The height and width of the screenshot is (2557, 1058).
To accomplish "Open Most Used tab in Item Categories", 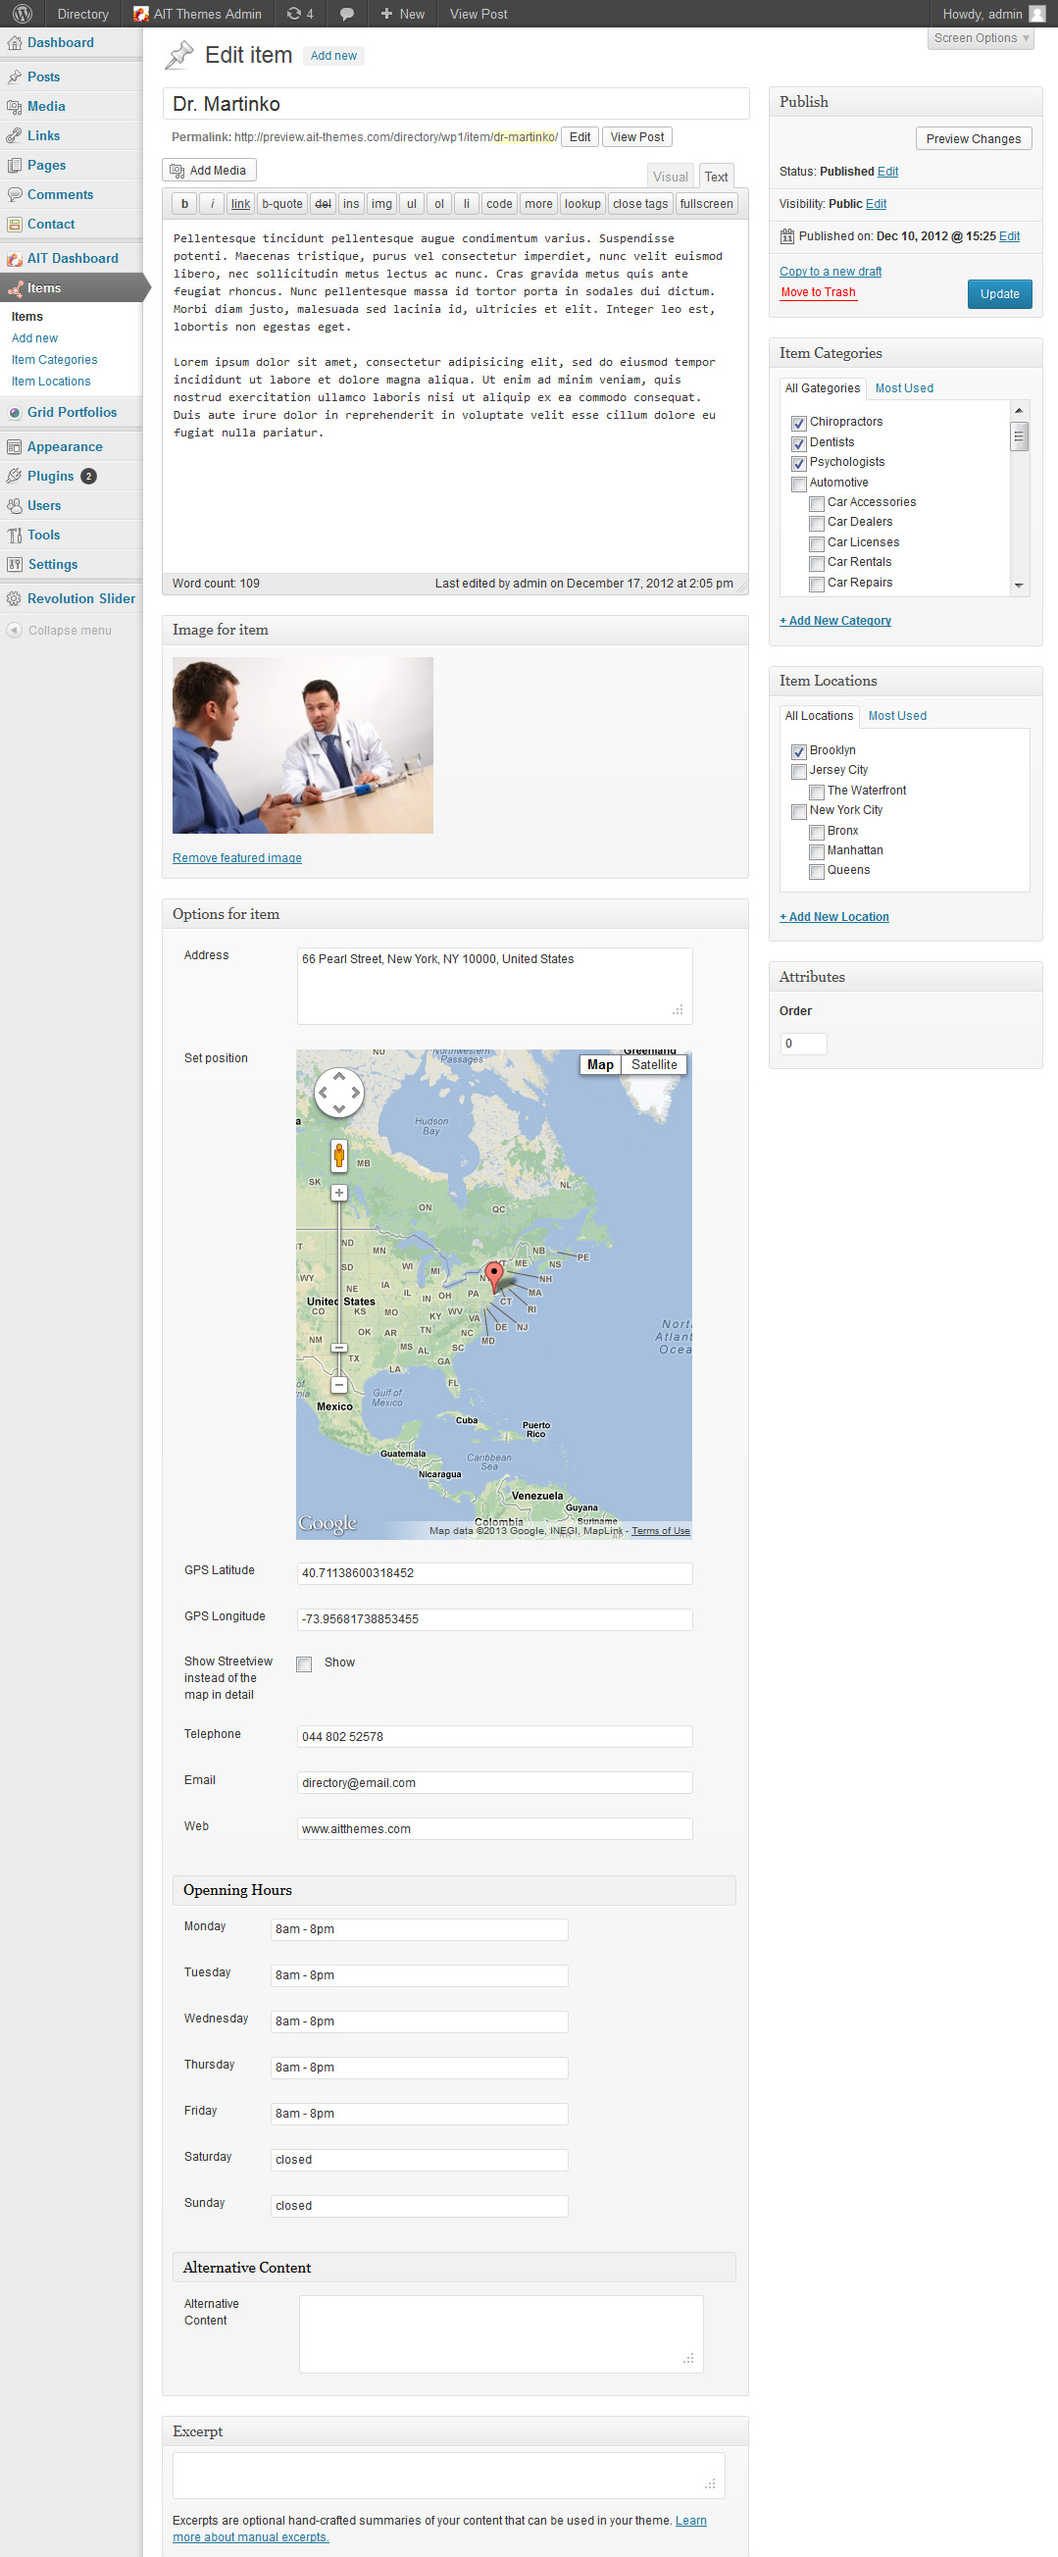I will click(x=903, y=388).
